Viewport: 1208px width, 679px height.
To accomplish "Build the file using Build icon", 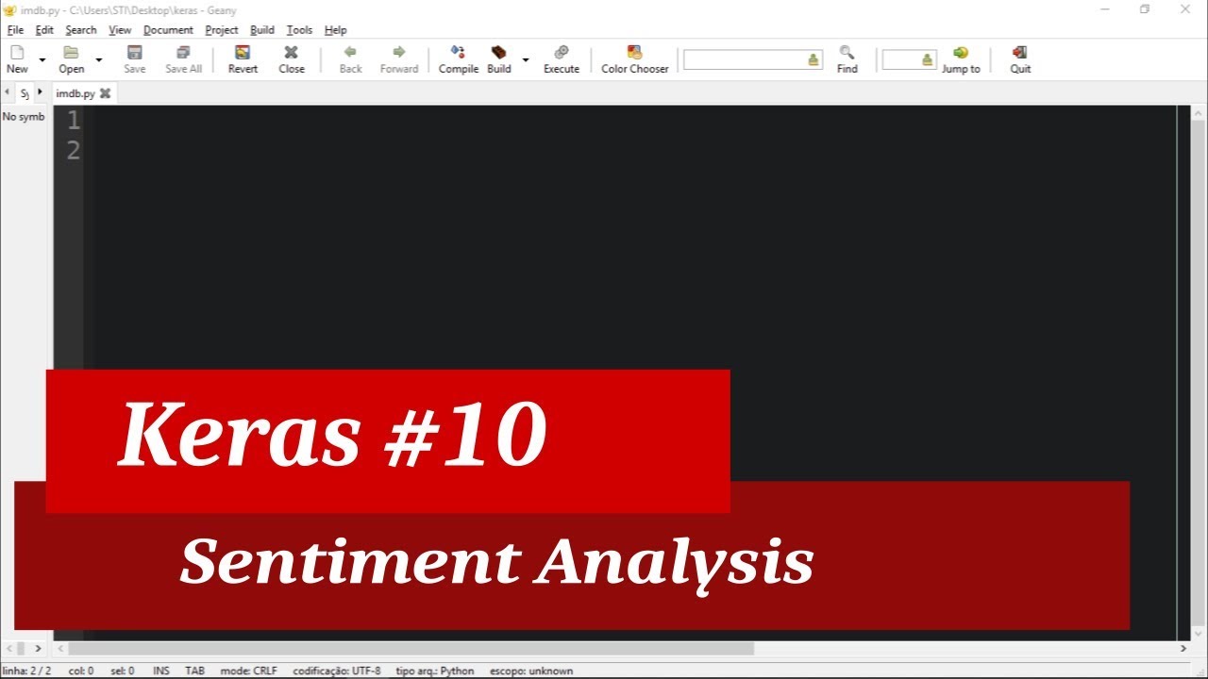I will click(499, 58).
